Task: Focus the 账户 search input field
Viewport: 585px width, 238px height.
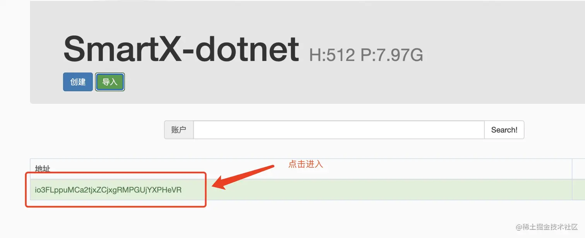Action: click(339, 130)
